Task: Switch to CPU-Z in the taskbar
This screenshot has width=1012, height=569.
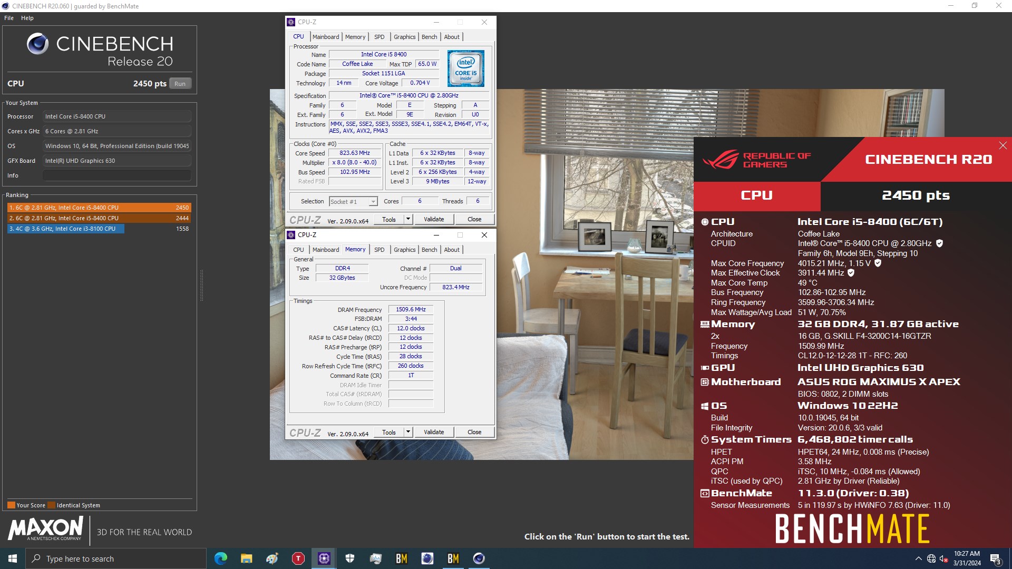Action: (x=324, y=558)
